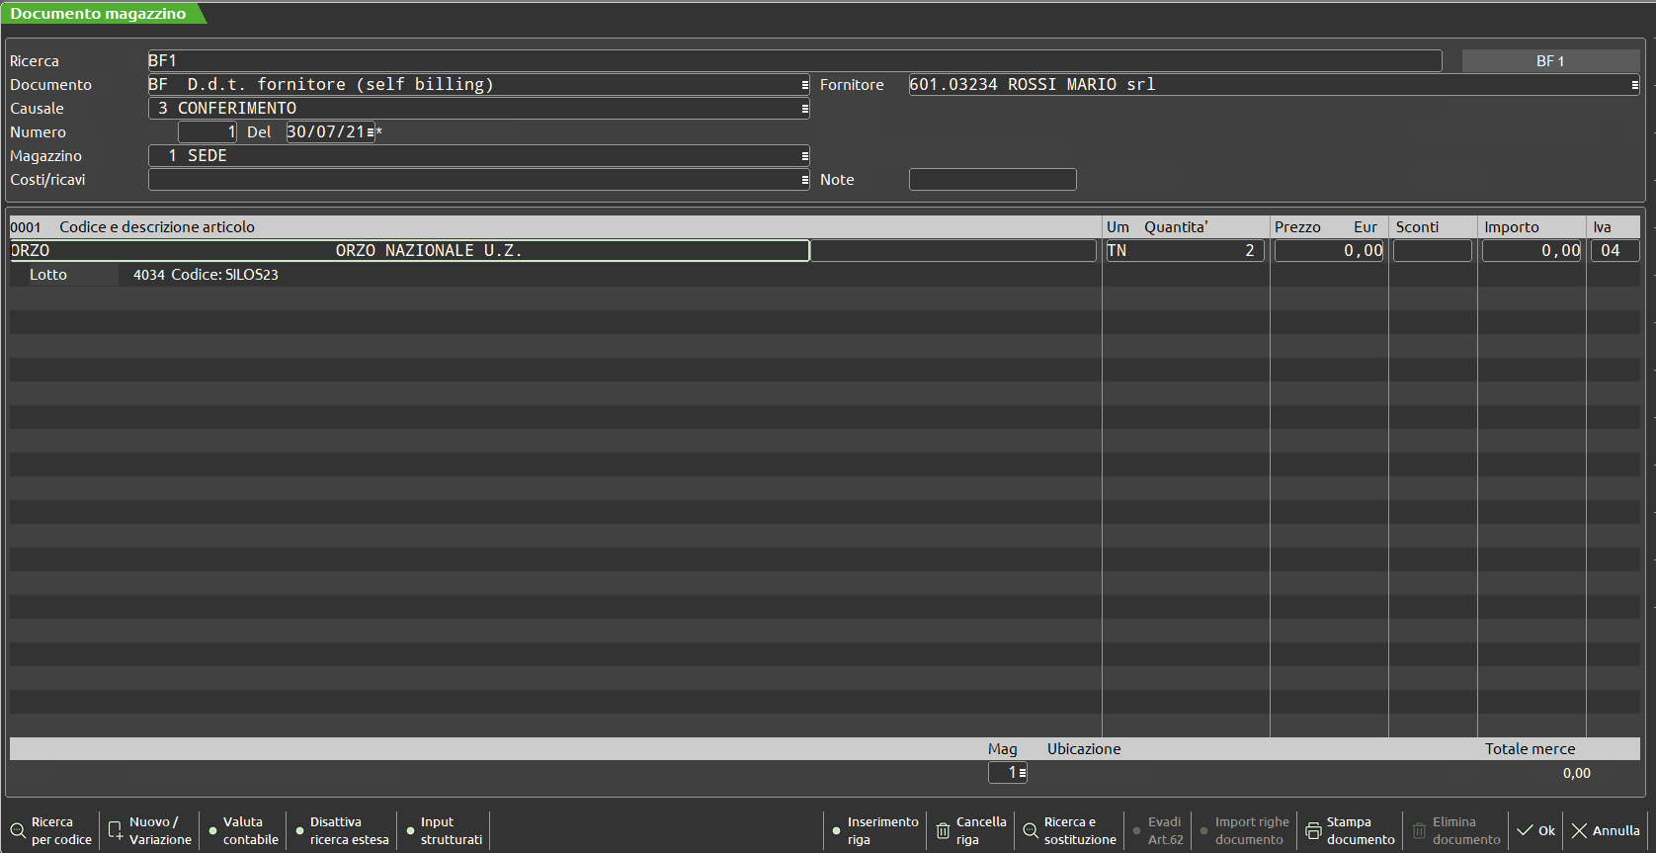Expand the Causale dropdown list
This screenshot has width=1656, height=853.
[804, 109]
